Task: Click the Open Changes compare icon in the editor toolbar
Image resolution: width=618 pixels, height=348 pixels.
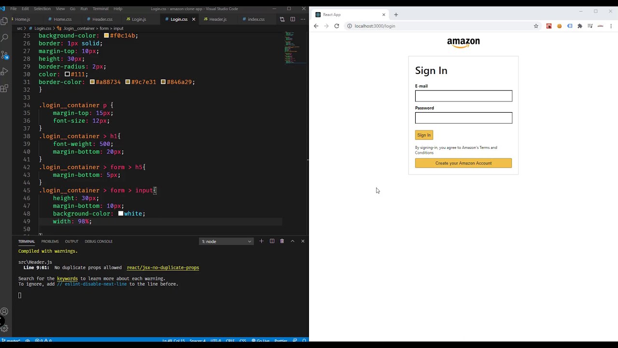Action: point(282,19)
